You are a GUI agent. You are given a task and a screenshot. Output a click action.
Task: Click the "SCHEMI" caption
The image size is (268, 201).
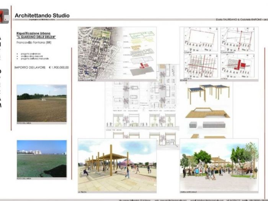[183, 80]
